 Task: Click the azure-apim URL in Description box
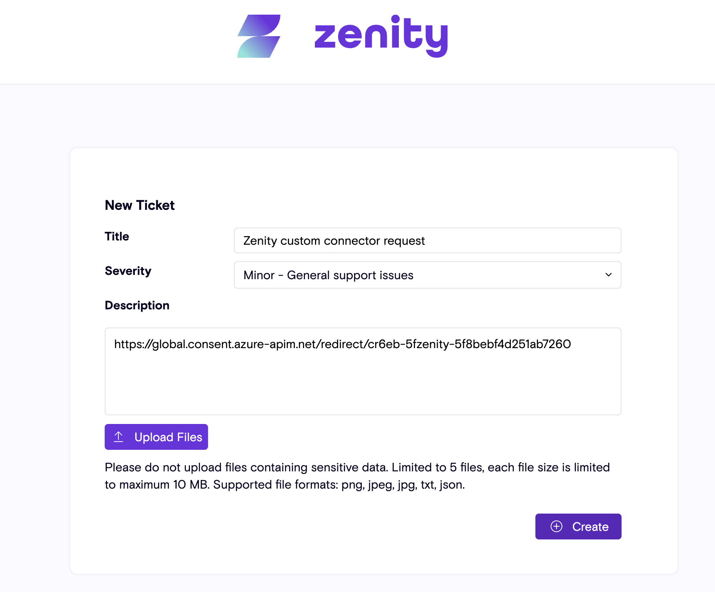[x=342, y=344]
